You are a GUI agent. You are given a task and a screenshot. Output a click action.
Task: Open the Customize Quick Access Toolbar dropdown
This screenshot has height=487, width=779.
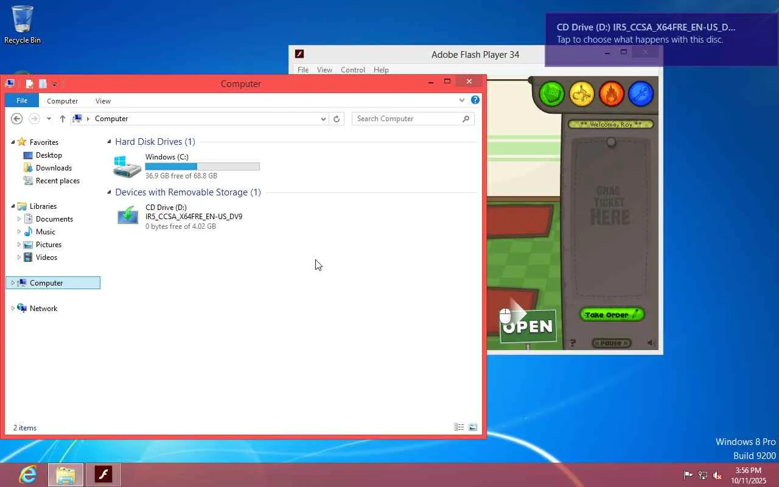click(54, 84)
